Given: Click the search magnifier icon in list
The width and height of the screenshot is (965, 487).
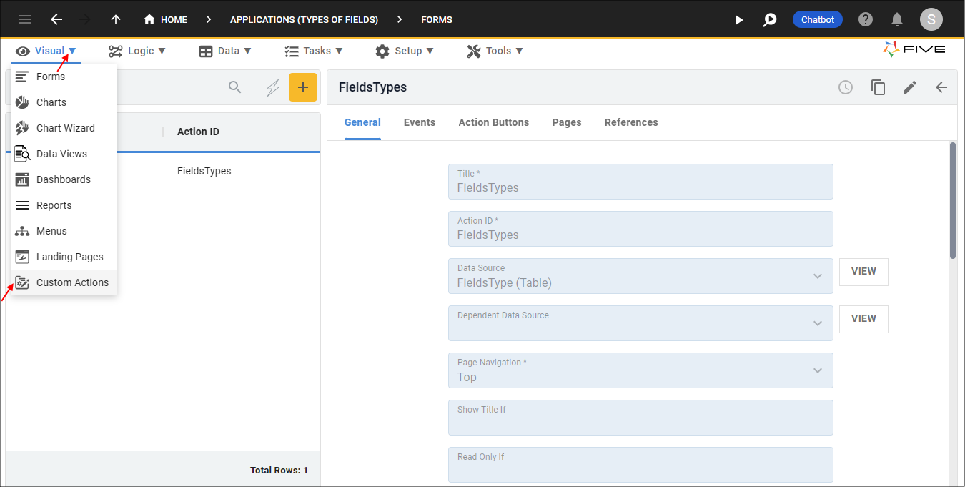Looking at the screenshot, I should (x=234, y=87).
